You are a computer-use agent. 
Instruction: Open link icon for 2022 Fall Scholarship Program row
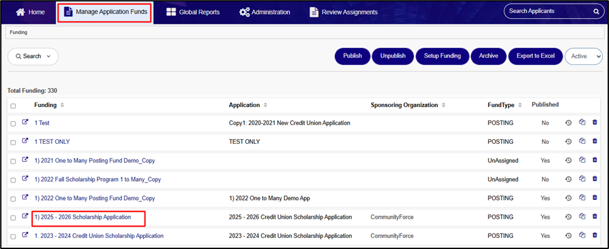pos(25,179)
